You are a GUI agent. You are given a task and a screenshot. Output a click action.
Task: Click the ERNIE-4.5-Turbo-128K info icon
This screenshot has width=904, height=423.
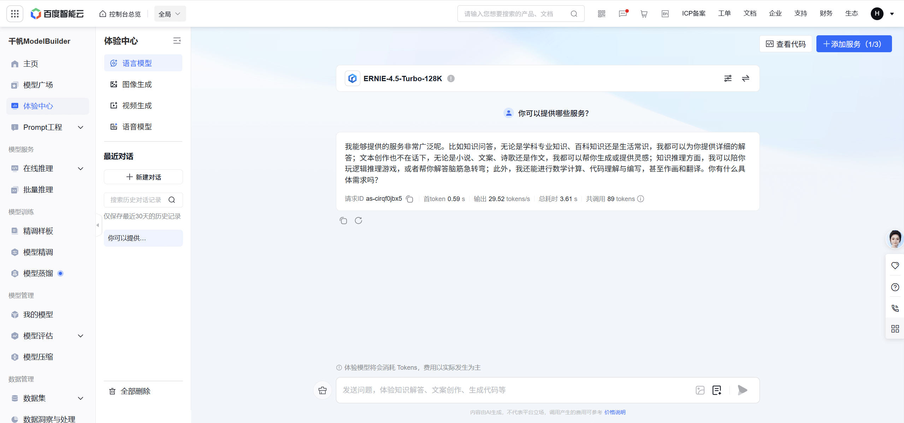click(450, 78)
